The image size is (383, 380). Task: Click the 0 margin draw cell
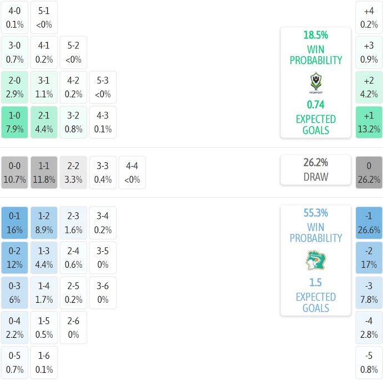[x=369, y=172]
